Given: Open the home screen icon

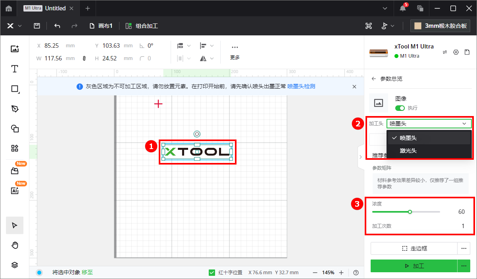Looking at the screenshot, I should (x=9, y=8).
